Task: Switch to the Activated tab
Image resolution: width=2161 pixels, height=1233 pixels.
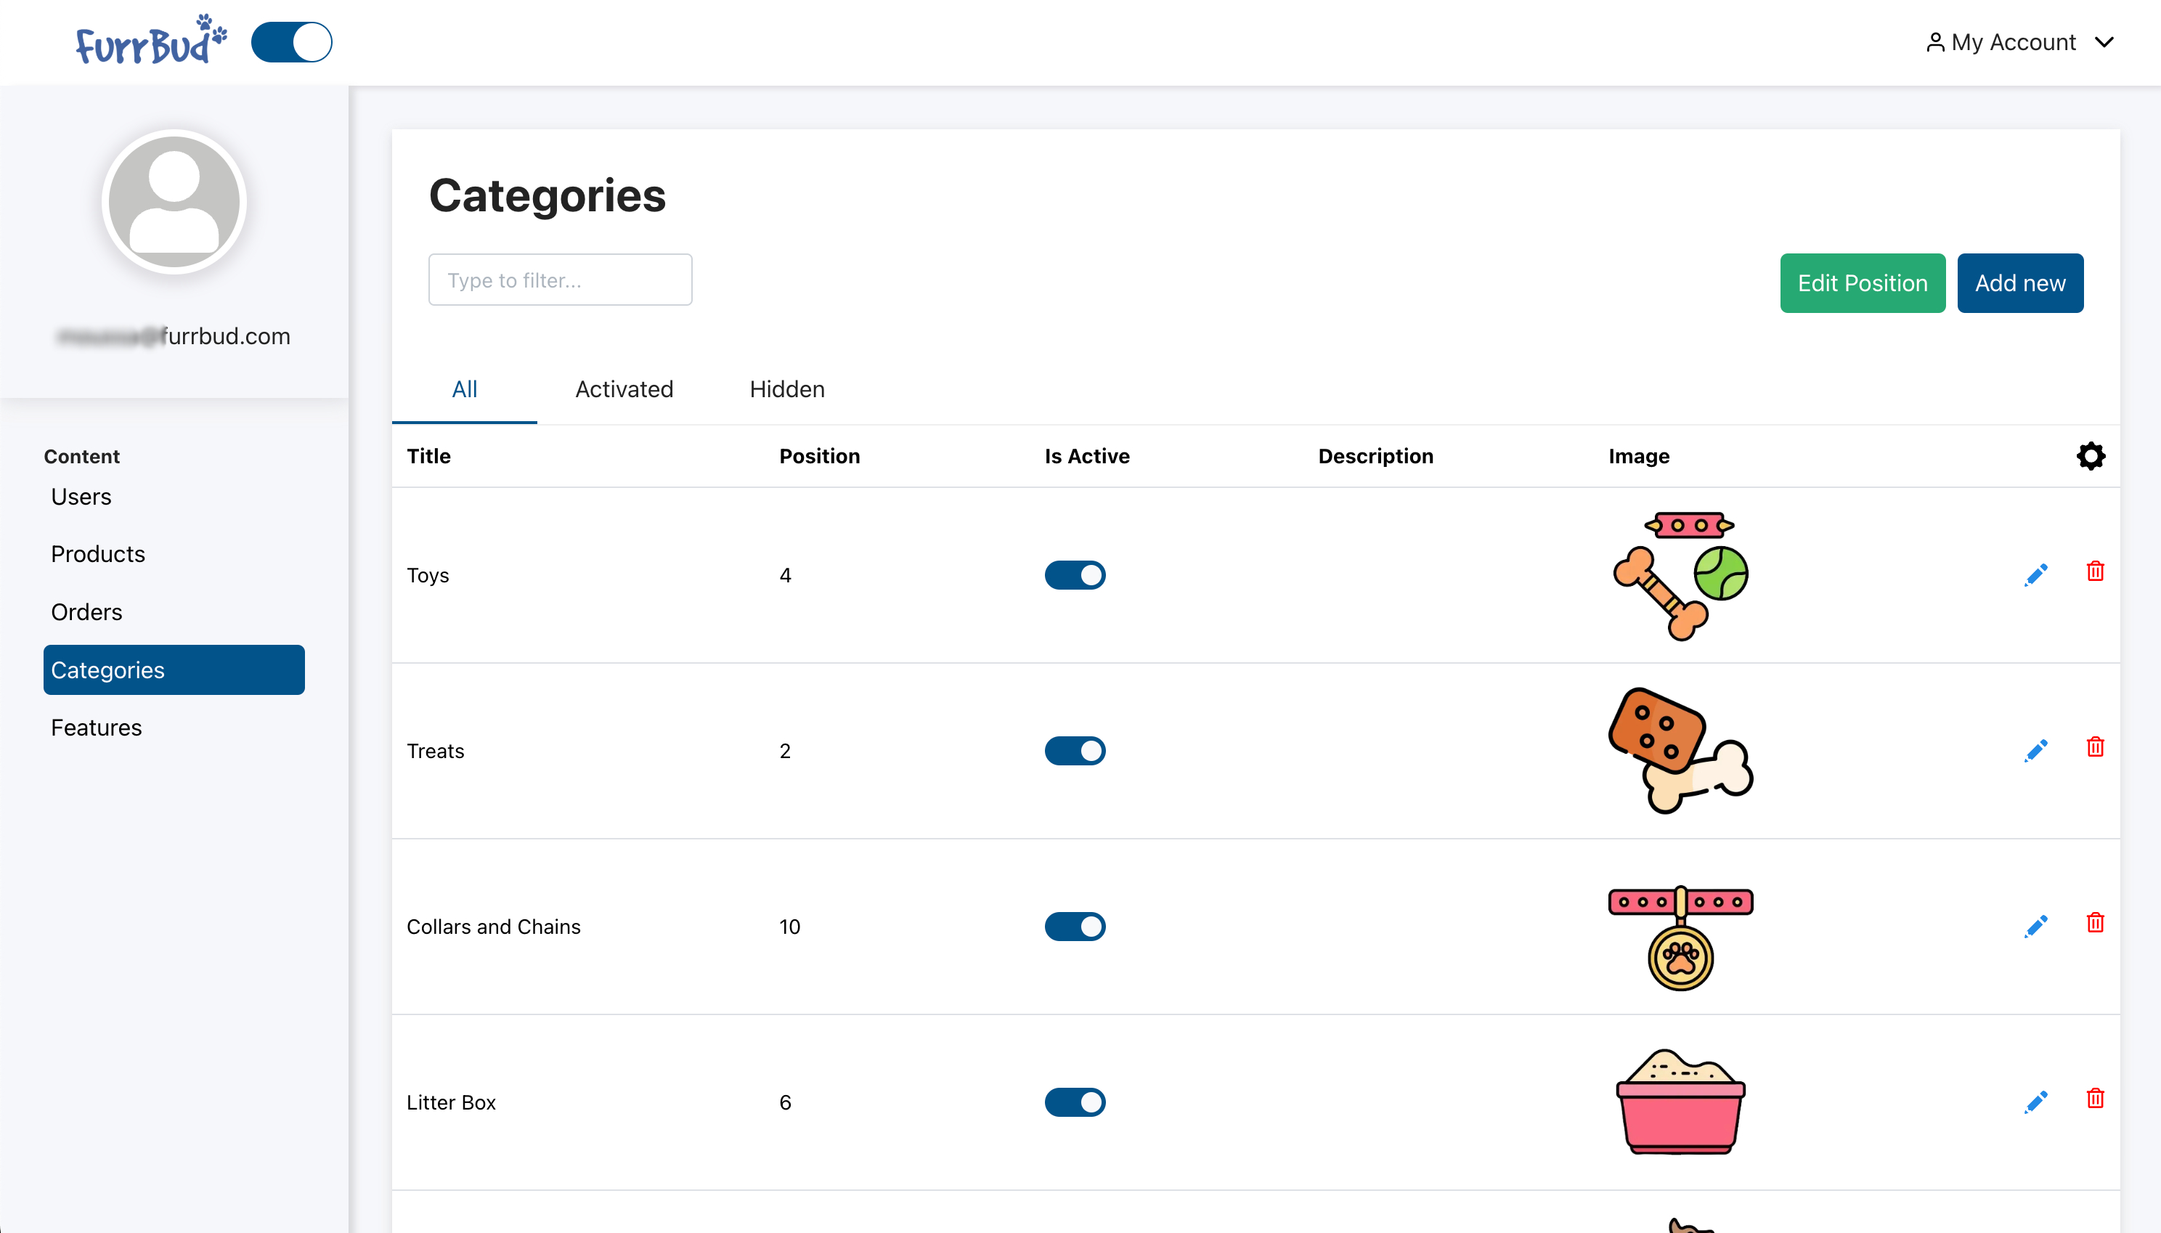Action: (x=624, y=388)
